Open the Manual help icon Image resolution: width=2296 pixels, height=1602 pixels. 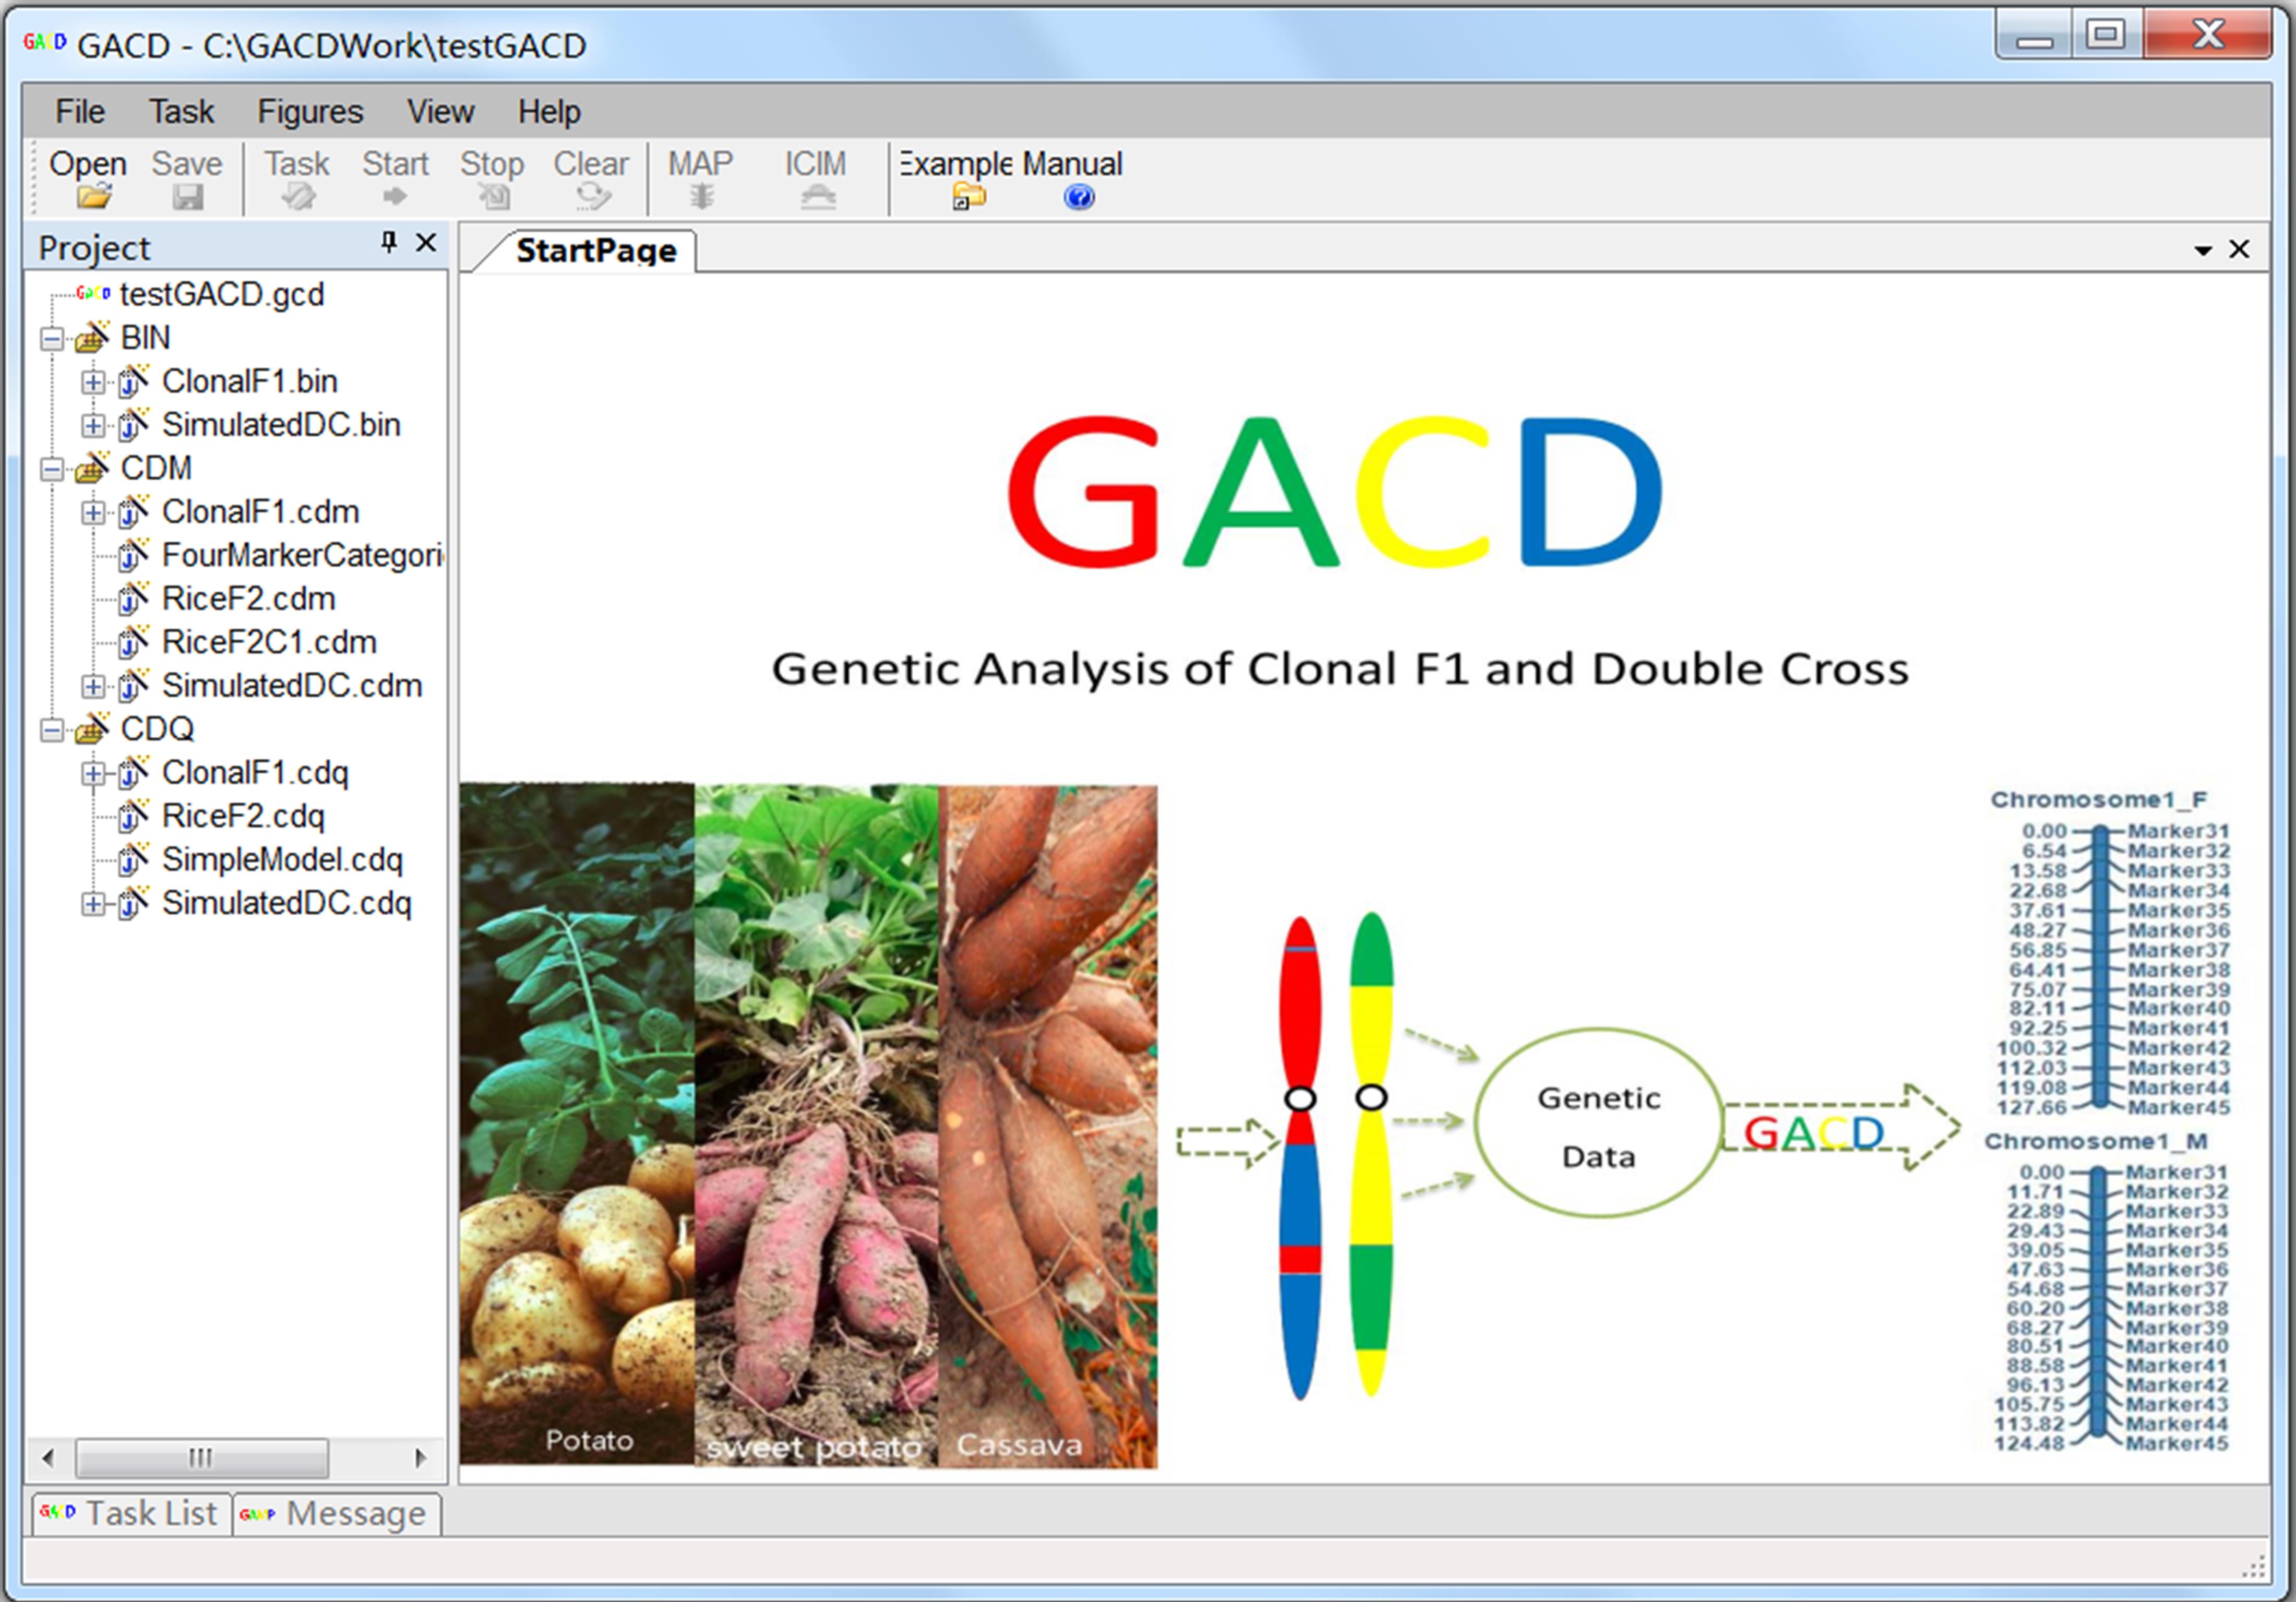(1078, 196)
